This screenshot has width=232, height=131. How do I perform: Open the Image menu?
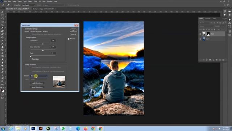(x=14, y=1)
